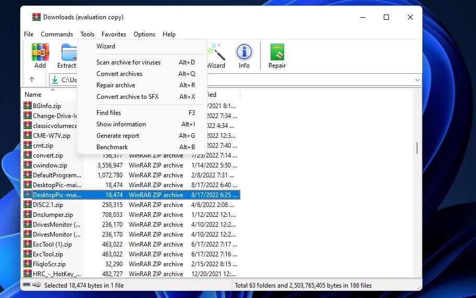
Task: Click the FliqloScr.zip archive icon
Action: click(28, 264)
